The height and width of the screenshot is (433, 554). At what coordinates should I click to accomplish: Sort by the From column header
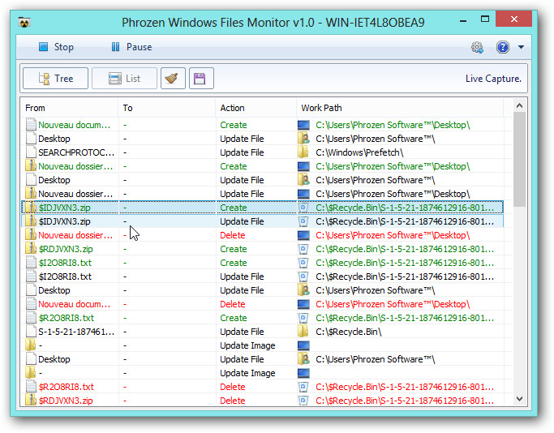point(69,108)
